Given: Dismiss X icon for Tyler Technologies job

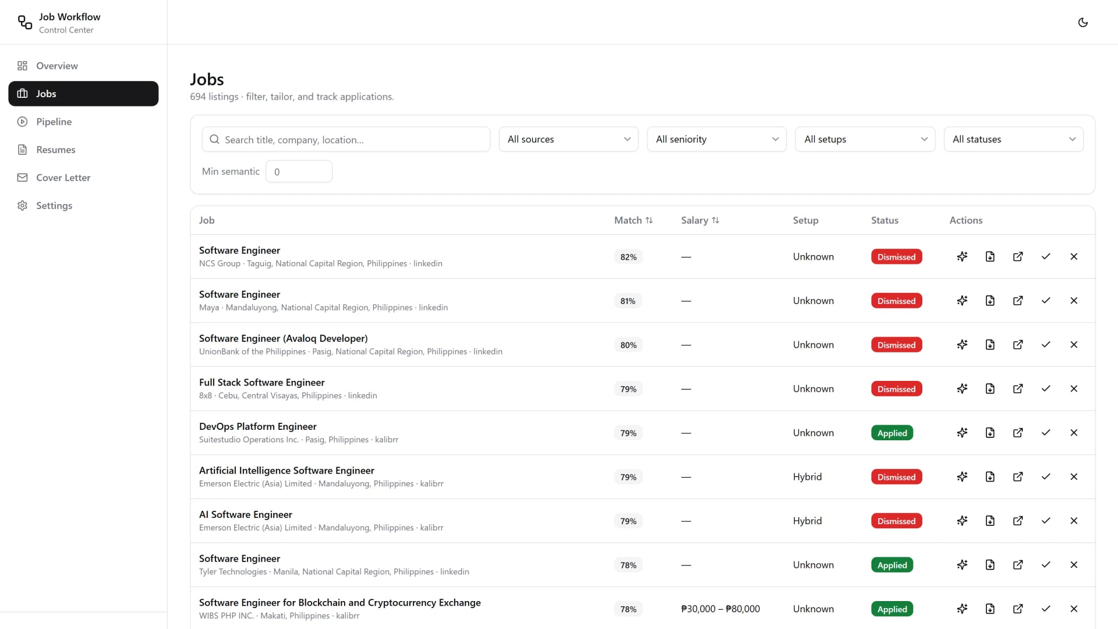Looking at the screenshot, I should point(1074,565).
